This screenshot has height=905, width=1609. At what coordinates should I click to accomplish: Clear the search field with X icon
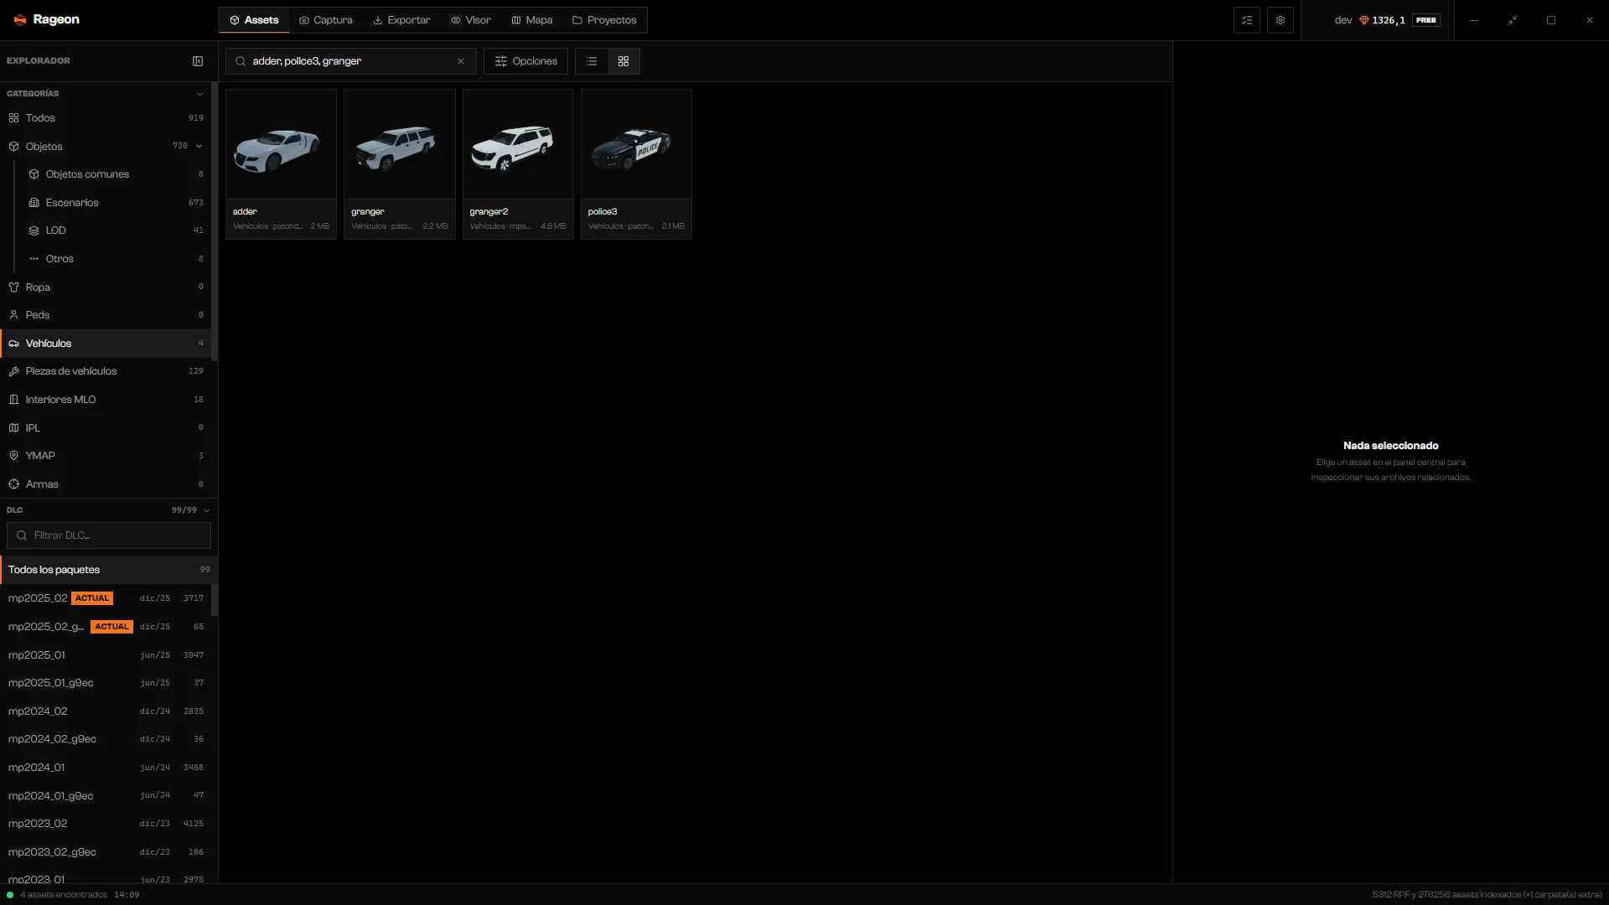tap(461, 61)
